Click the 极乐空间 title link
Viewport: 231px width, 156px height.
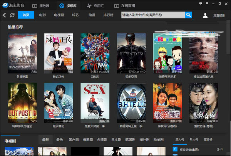coord(131,77)
